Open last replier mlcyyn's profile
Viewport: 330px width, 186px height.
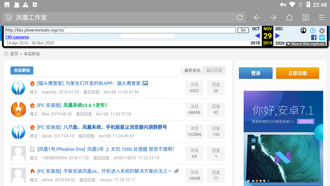click(x=106, y=180)
